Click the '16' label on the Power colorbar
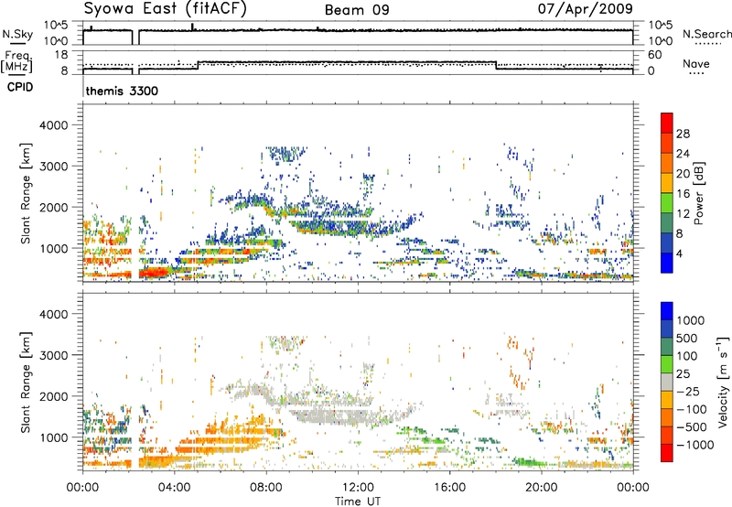This screenshot has width=732, height=507. [x=683, y=194]
